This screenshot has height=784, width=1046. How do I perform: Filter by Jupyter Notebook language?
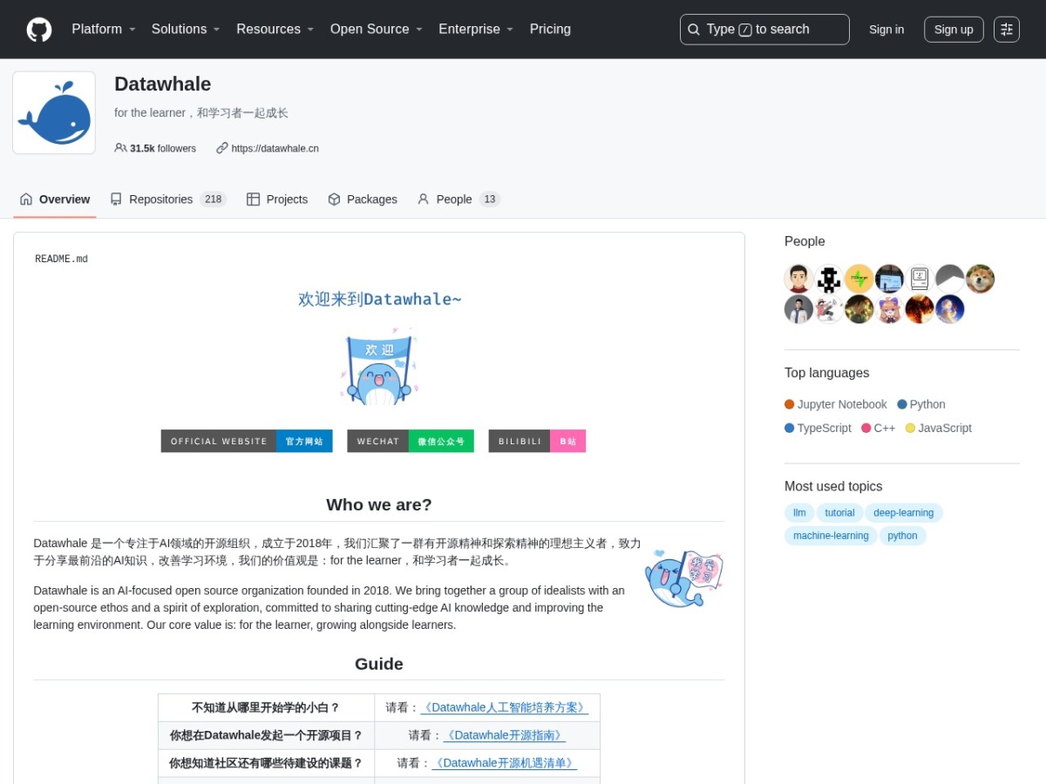coord(836,404)
